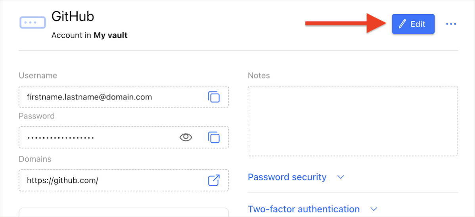This screenshot has height=217, width=475.
Task: Expand the Two-factor authentication section
Action: 304,209
